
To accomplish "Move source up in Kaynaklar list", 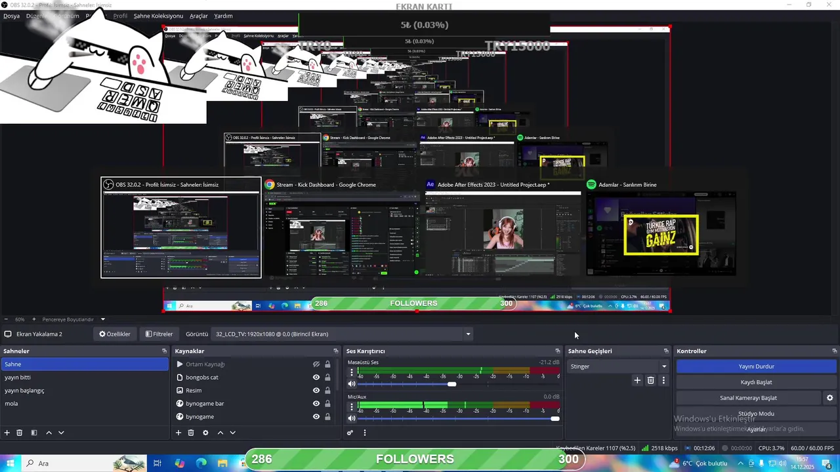I will 220,433.
